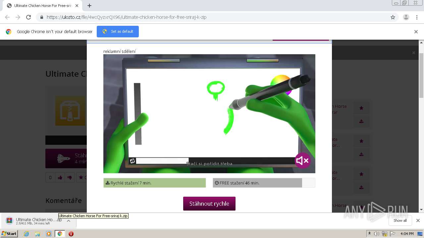The width and height of the screenshot is (424, 238).
Task: Click the browser forward arrow
Action: (18, 17)
